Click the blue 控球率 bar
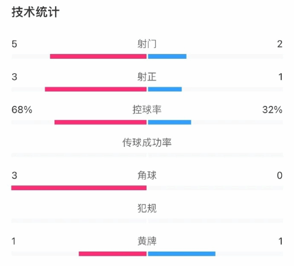The width and height of the screenshot is (294, 266). pyautogui.click(x=169, y=122)
